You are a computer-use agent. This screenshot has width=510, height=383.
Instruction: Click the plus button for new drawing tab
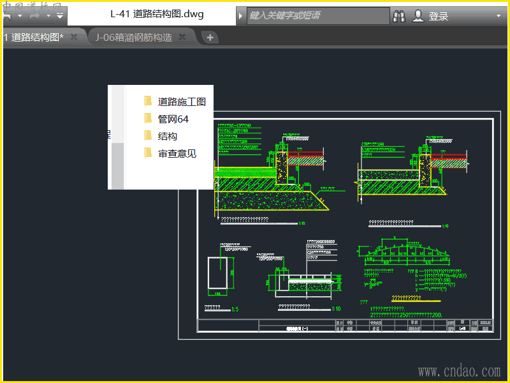coord(210,38)
